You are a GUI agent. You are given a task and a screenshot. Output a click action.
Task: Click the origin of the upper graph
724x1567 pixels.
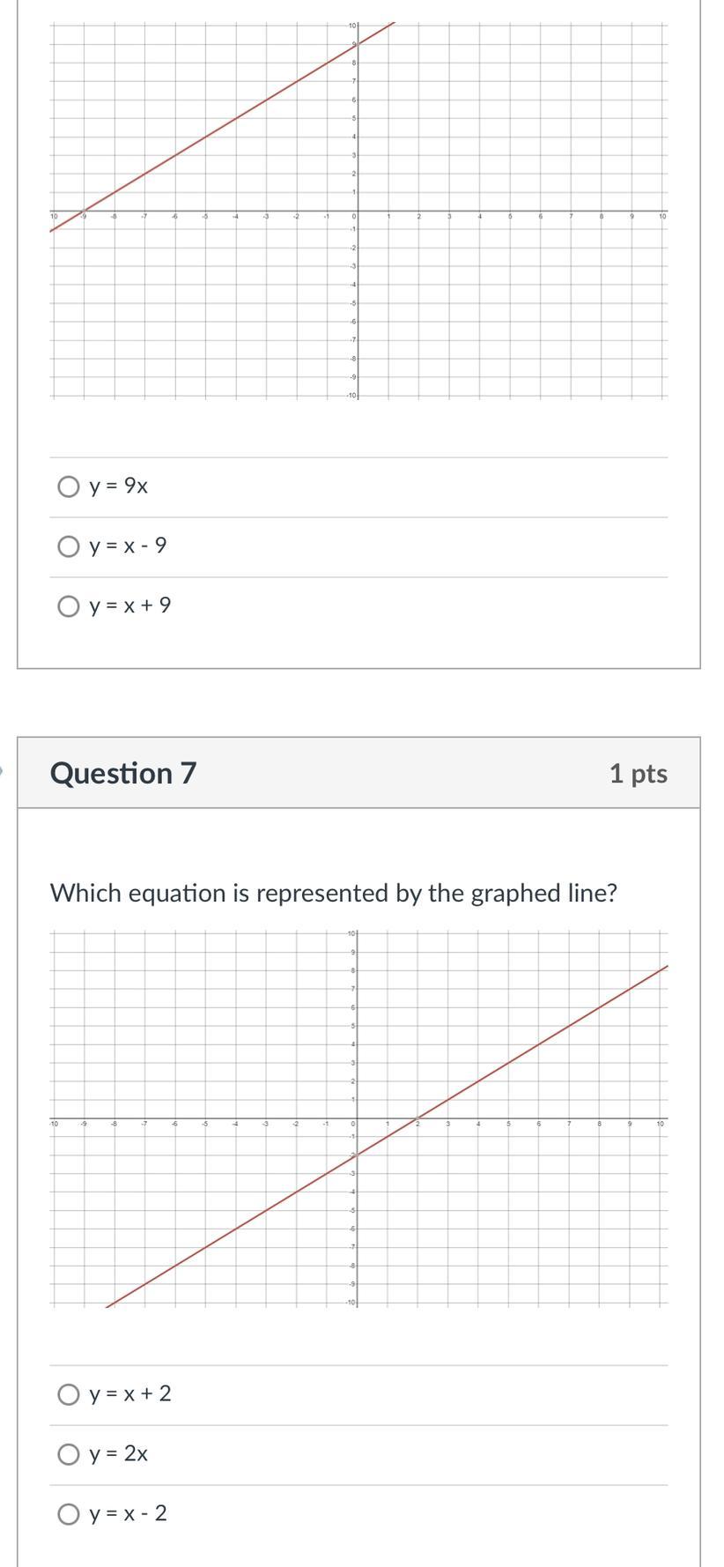click(x=357, y=212)
